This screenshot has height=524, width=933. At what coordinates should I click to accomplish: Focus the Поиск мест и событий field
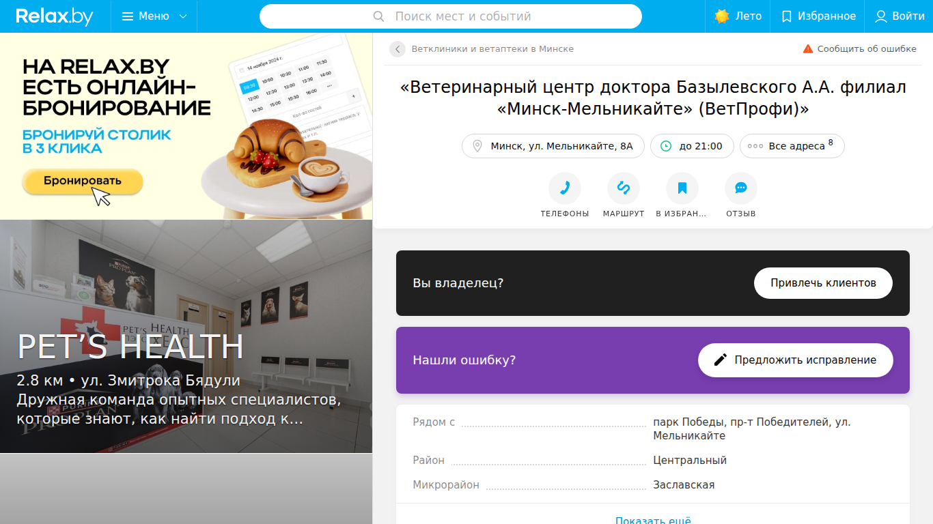click(451, 16)
